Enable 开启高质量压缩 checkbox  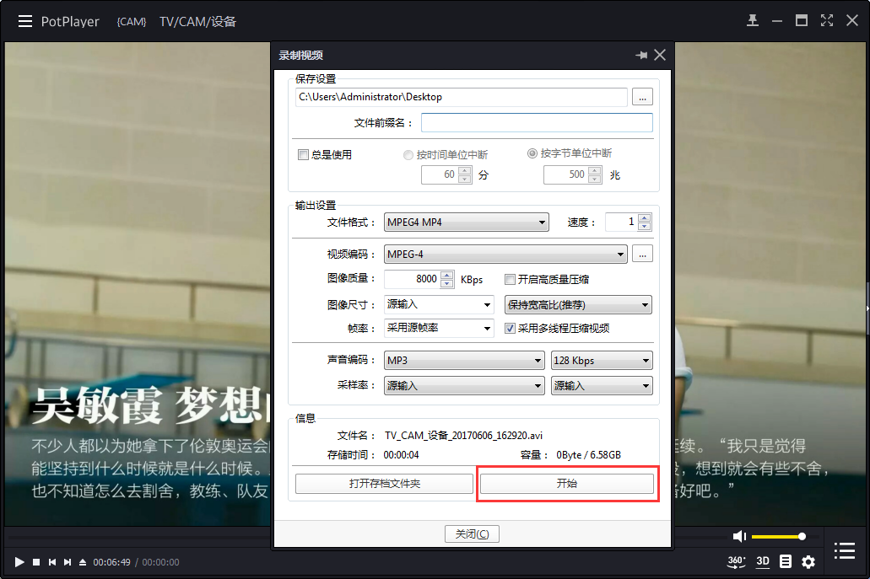point(510,279)
